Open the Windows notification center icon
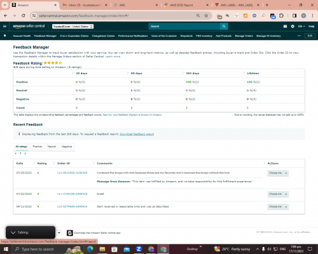Screen dimensions: 318x254 click(310, 249)
